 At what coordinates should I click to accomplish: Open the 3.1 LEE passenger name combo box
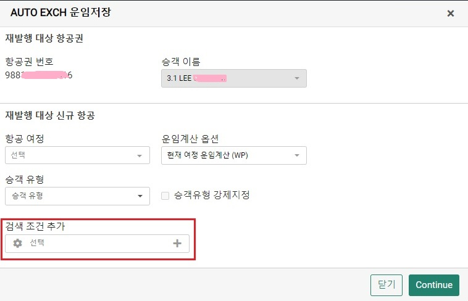click(x=234, y=78)
